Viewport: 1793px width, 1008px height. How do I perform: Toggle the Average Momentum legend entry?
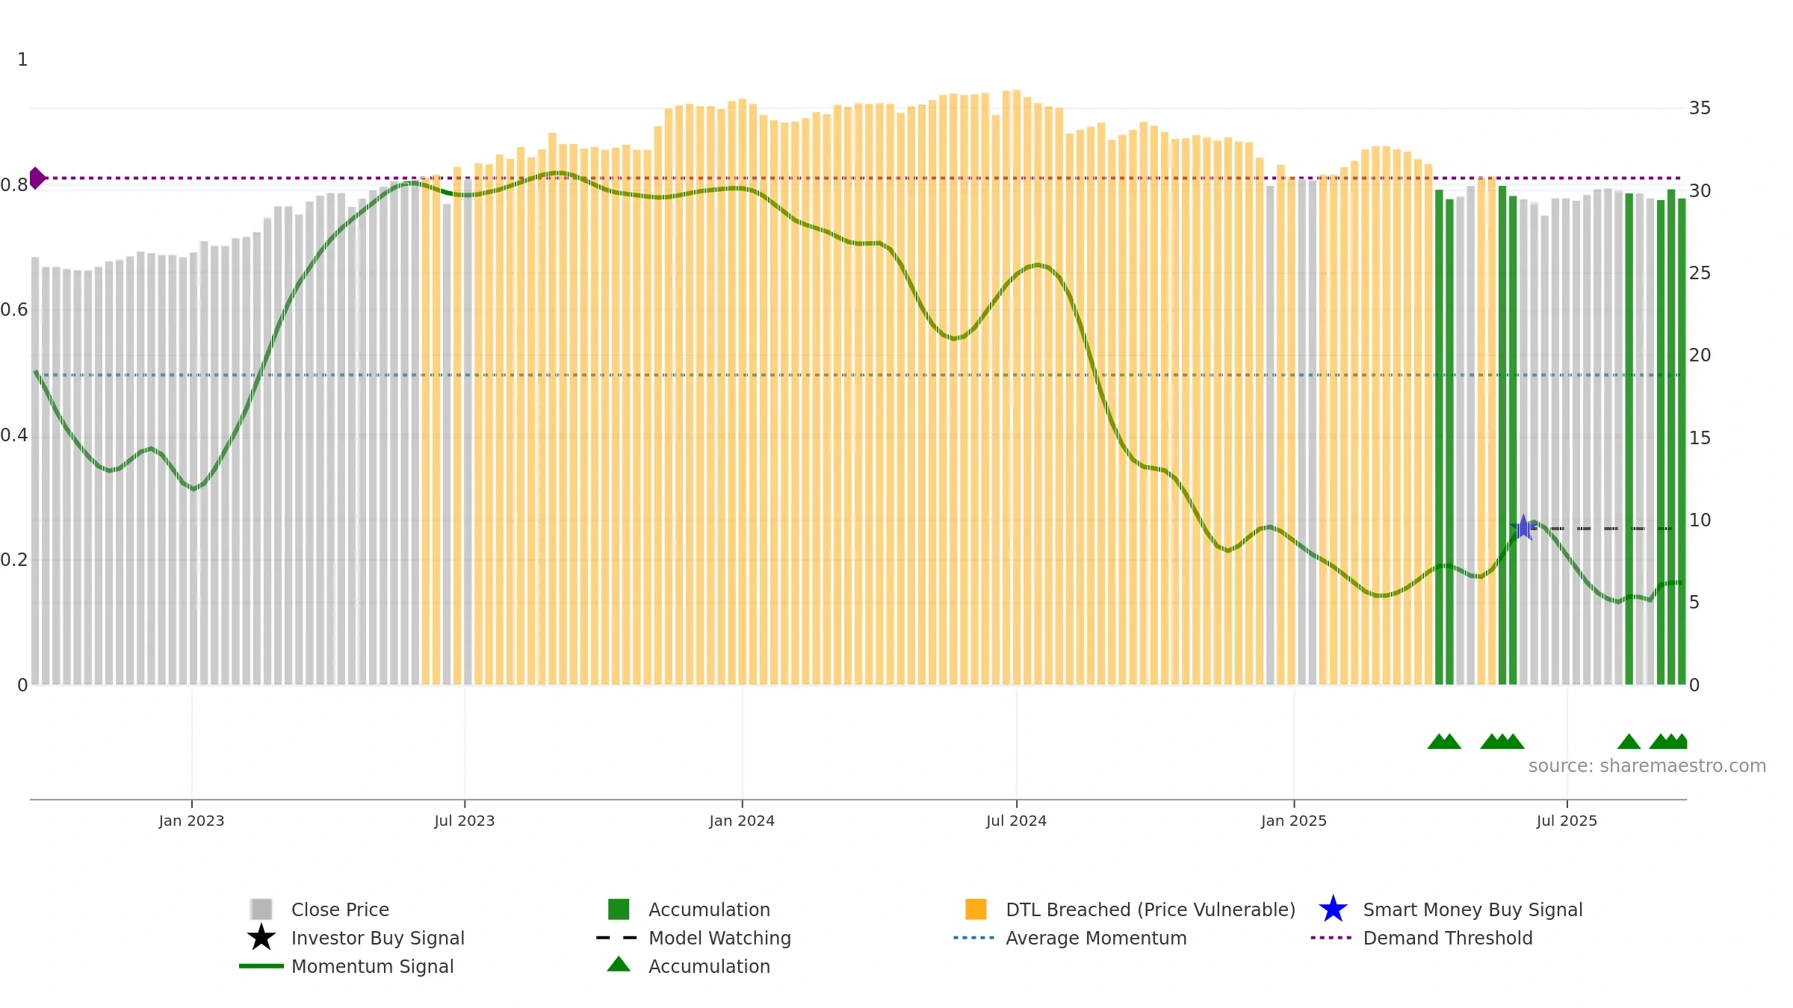[x=1096, y=938]
